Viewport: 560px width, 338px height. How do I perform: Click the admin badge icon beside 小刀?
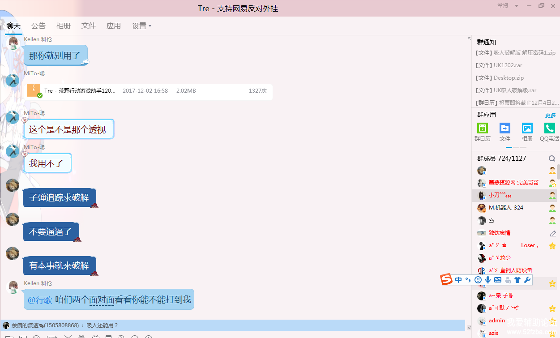(x=553, y=195)
